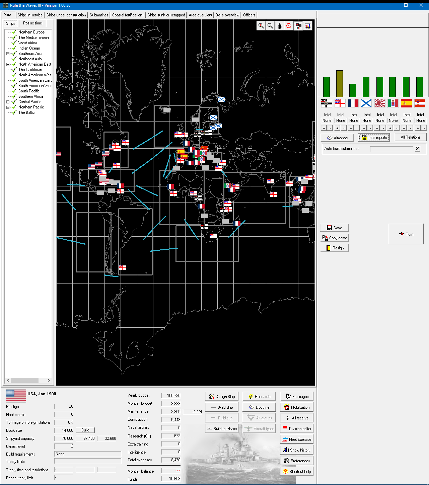Click the Resign button

pos(334,248)
